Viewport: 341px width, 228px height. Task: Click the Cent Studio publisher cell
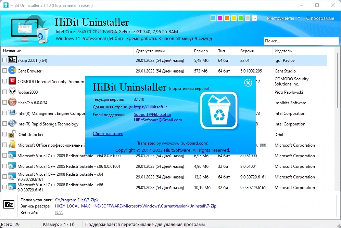[285, 71]
